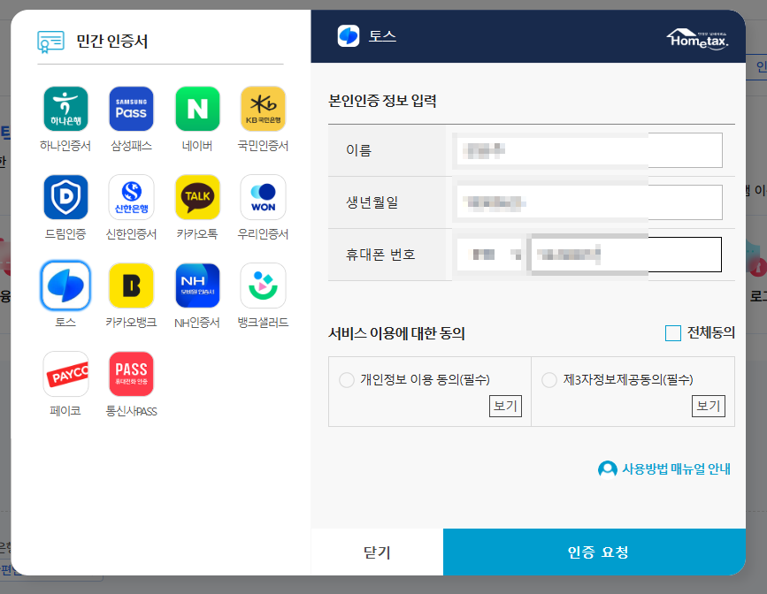
Task: Choose the Woori WON certificate icon
Action: 263,197
